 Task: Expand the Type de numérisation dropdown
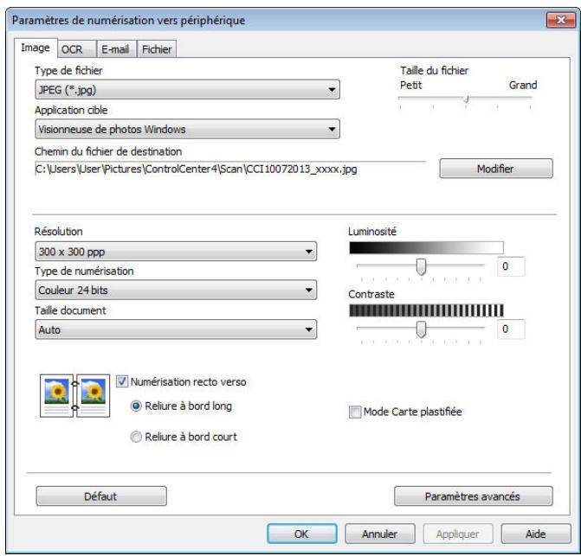(176, 290)
